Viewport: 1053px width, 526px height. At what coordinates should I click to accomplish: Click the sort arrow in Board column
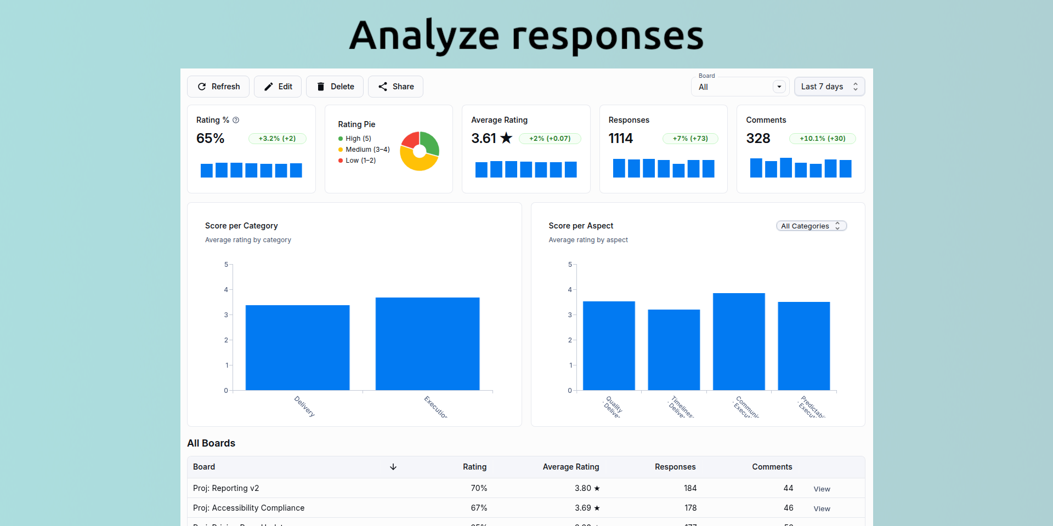tap(393, 467)
